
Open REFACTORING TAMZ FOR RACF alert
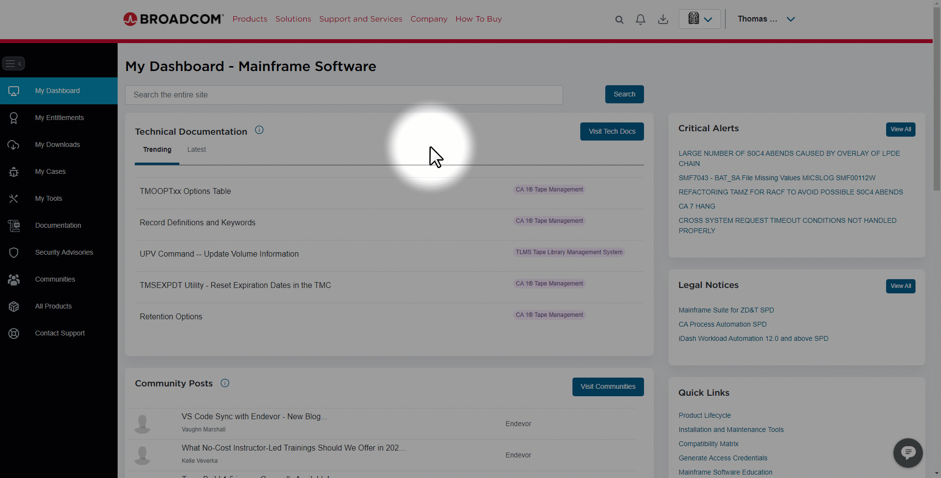coord(791,192)
